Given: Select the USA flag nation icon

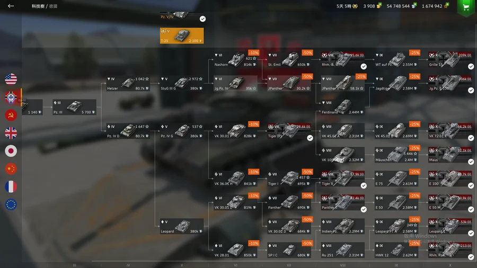Looking at the screenshot, I should click(11, 79).
